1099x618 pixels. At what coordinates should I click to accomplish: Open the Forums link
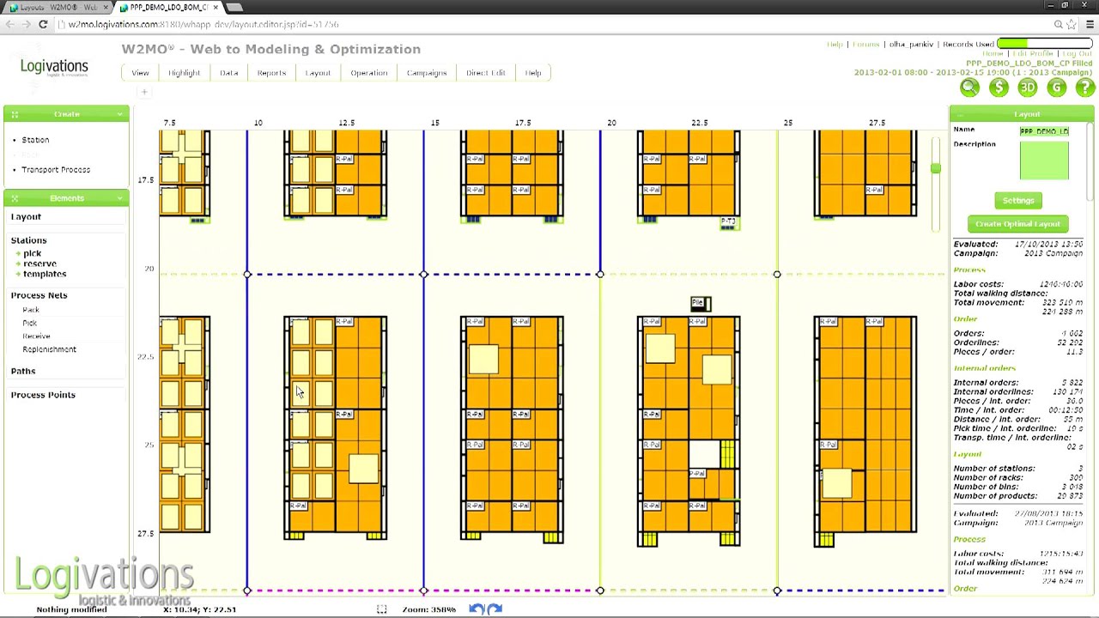coord(865,45)
